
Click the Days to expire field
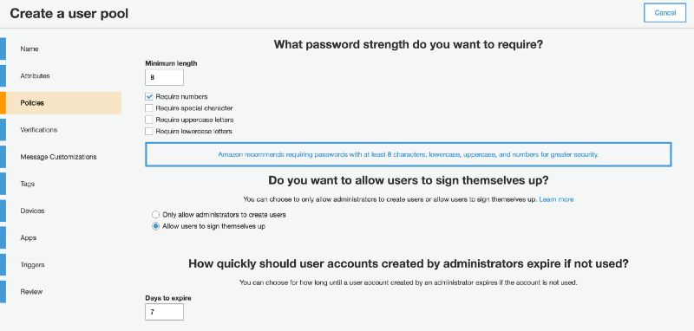(164, 312)
